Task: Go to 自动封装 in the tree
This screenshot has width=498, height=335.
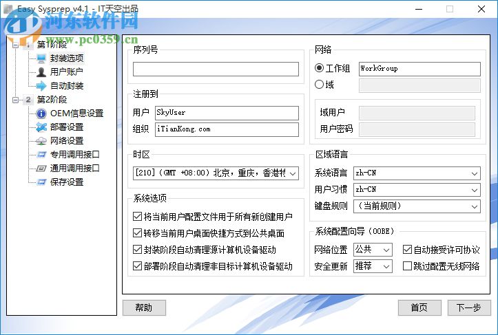Action: point(67,86)
